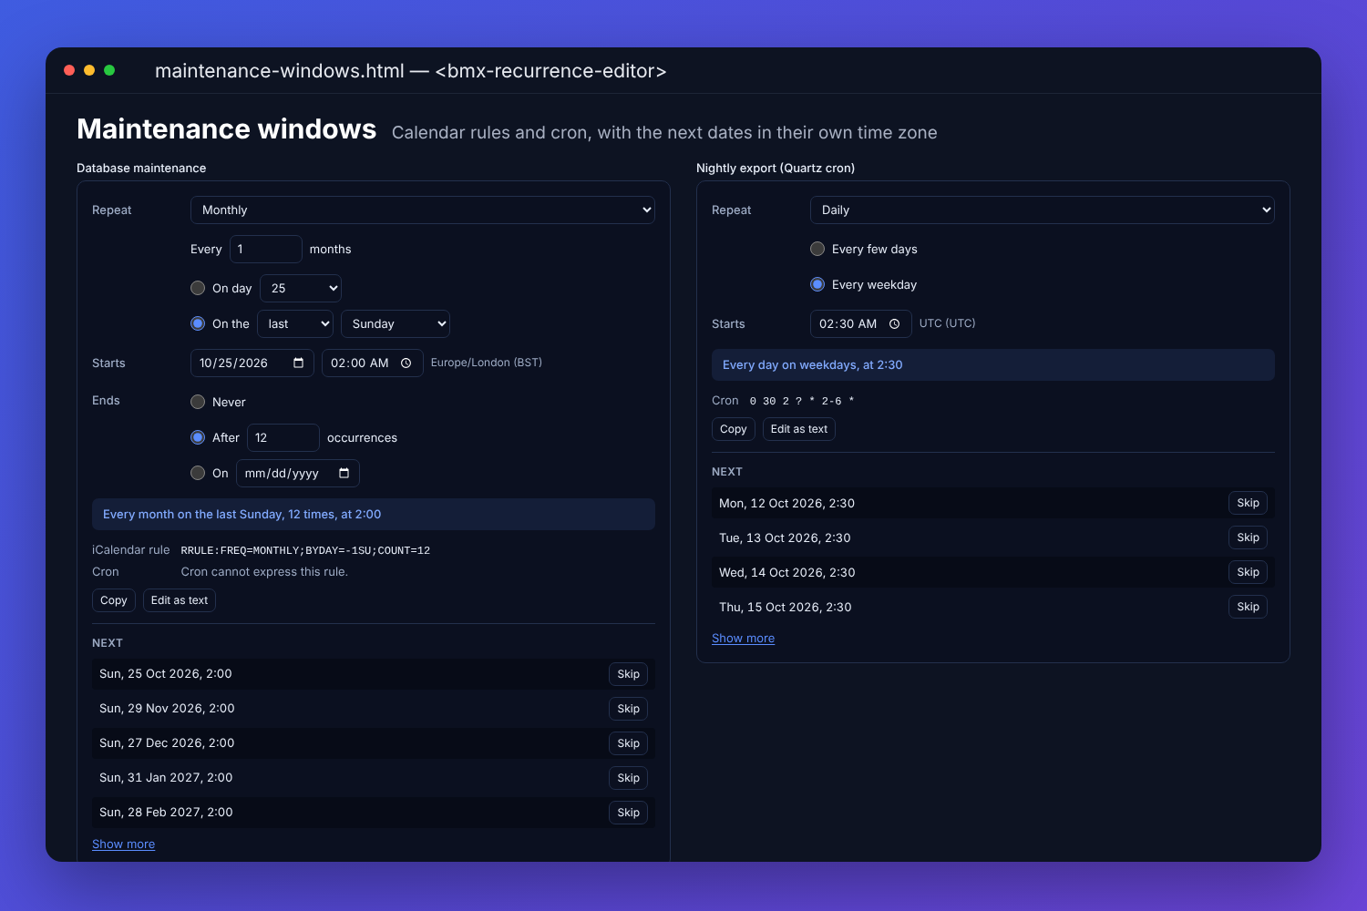
Task: Show more Nightly export dates
Action: pos(744,639)
